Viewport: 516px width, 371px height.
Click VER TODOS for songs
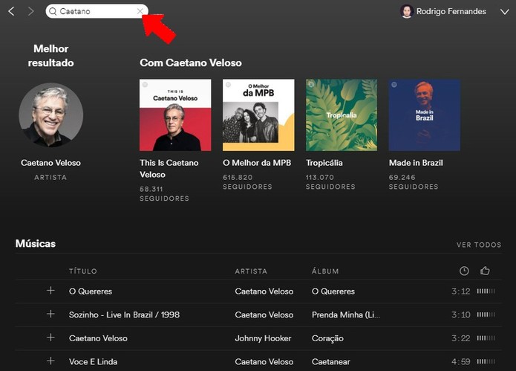479,245
